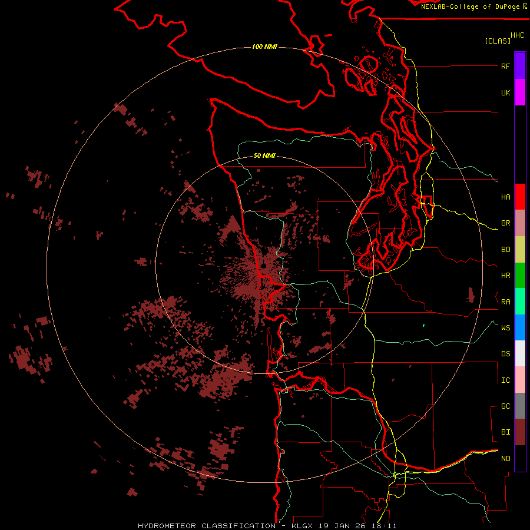
Task: Click the BI legend label
Action: pos(505,432)
